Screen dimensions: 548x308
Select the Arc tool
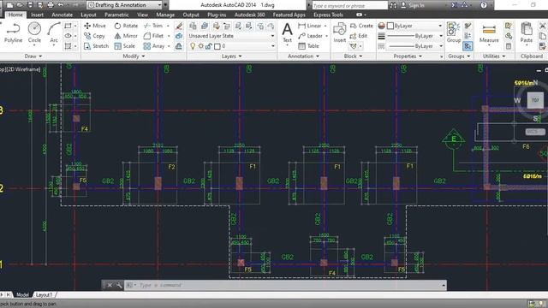[x=53, y=33]
